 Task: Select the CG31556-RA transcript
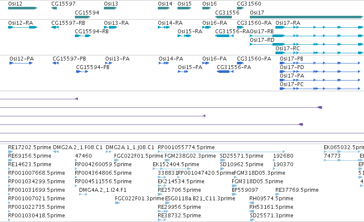point(224,36)
